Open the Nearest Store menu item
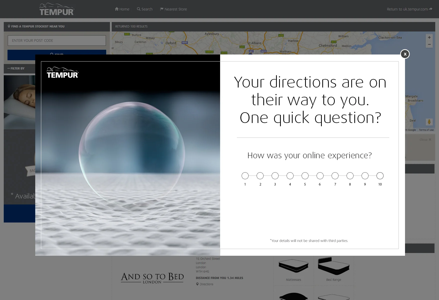439x300 pixels. (x=173, y=9)
